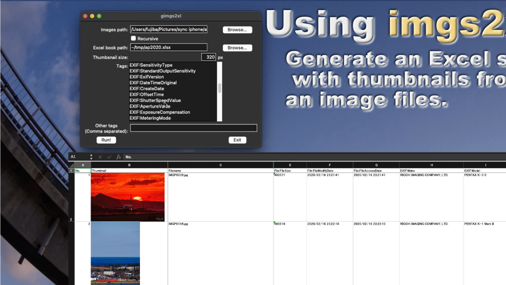Enable the Recursive checkbox
This screenshot has height=285, width=506.
point(133,39)
